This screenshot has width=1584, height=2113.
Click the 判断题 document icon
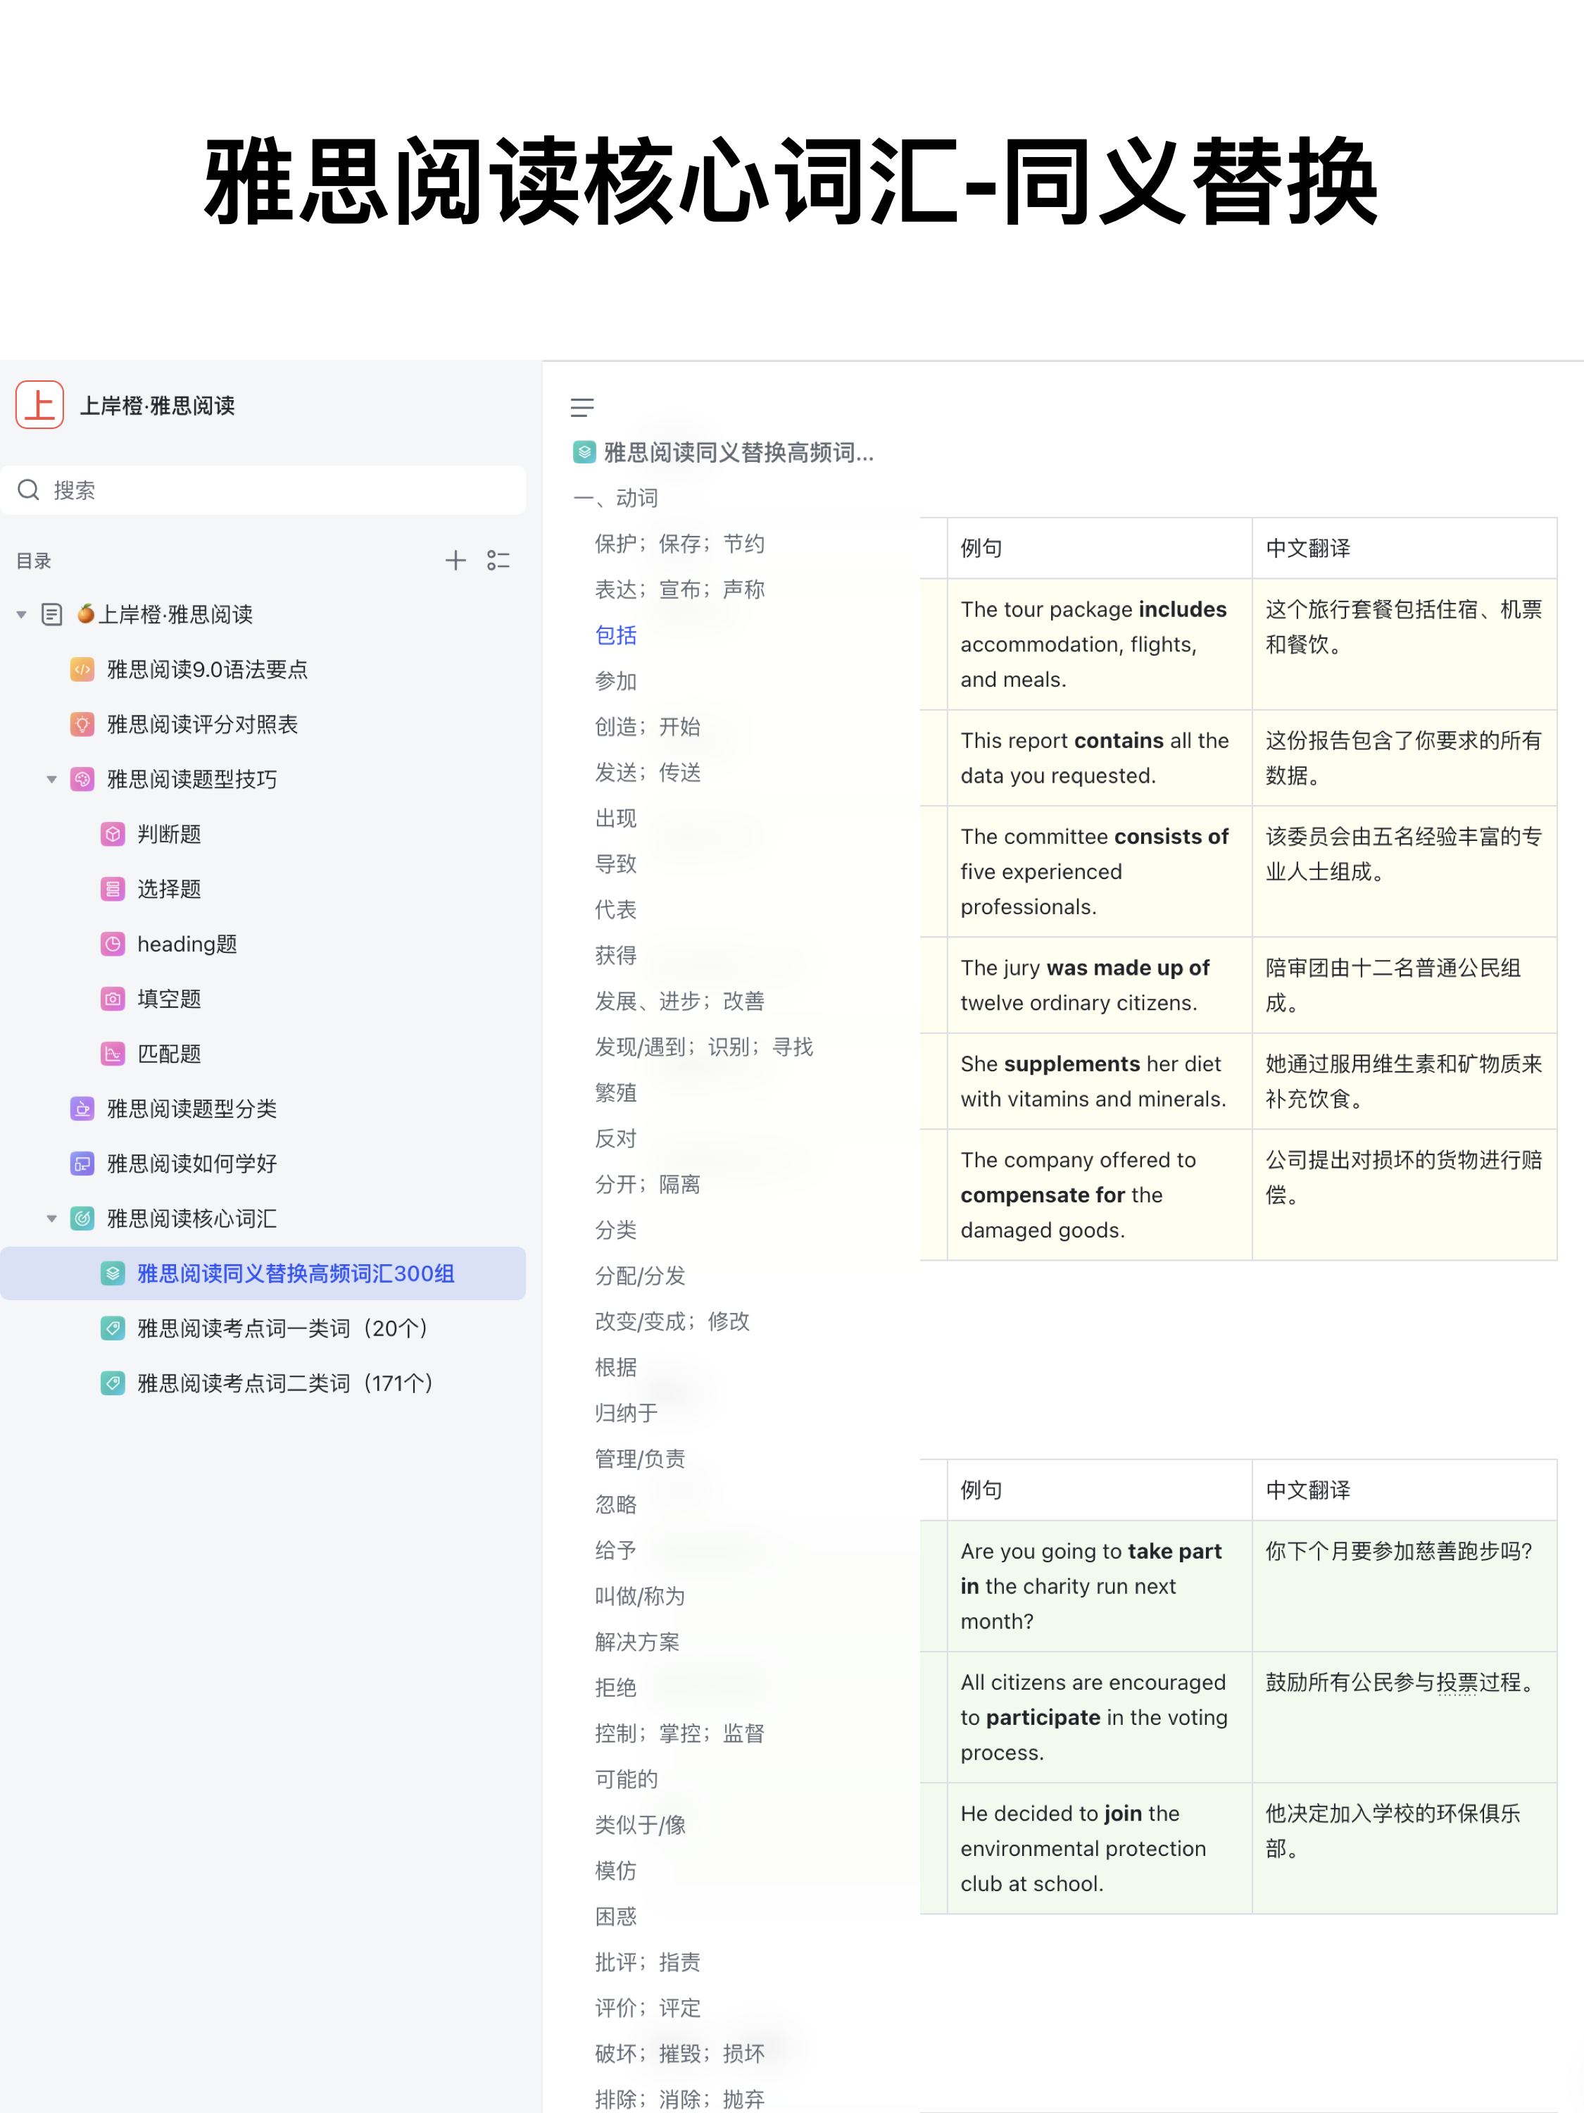[x=113, y=834]
